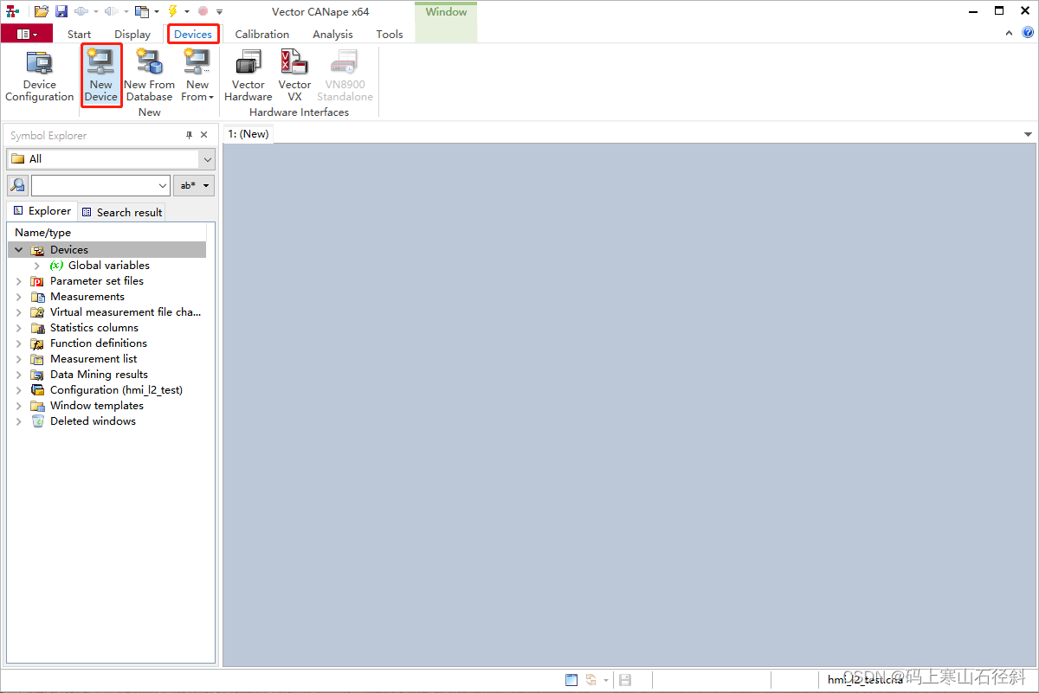The width and height of the screenshot is (1039, 693).
Task: Select Deleted windows recycle bin item
Action: (x=93, y=421)
